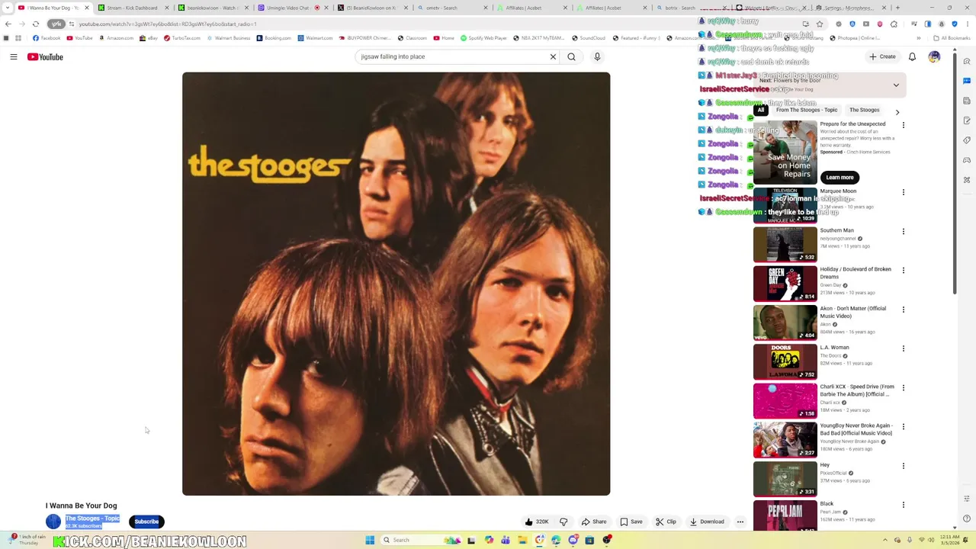Open Akon Don't Matter video thumbnail

[x=785, y=323]
